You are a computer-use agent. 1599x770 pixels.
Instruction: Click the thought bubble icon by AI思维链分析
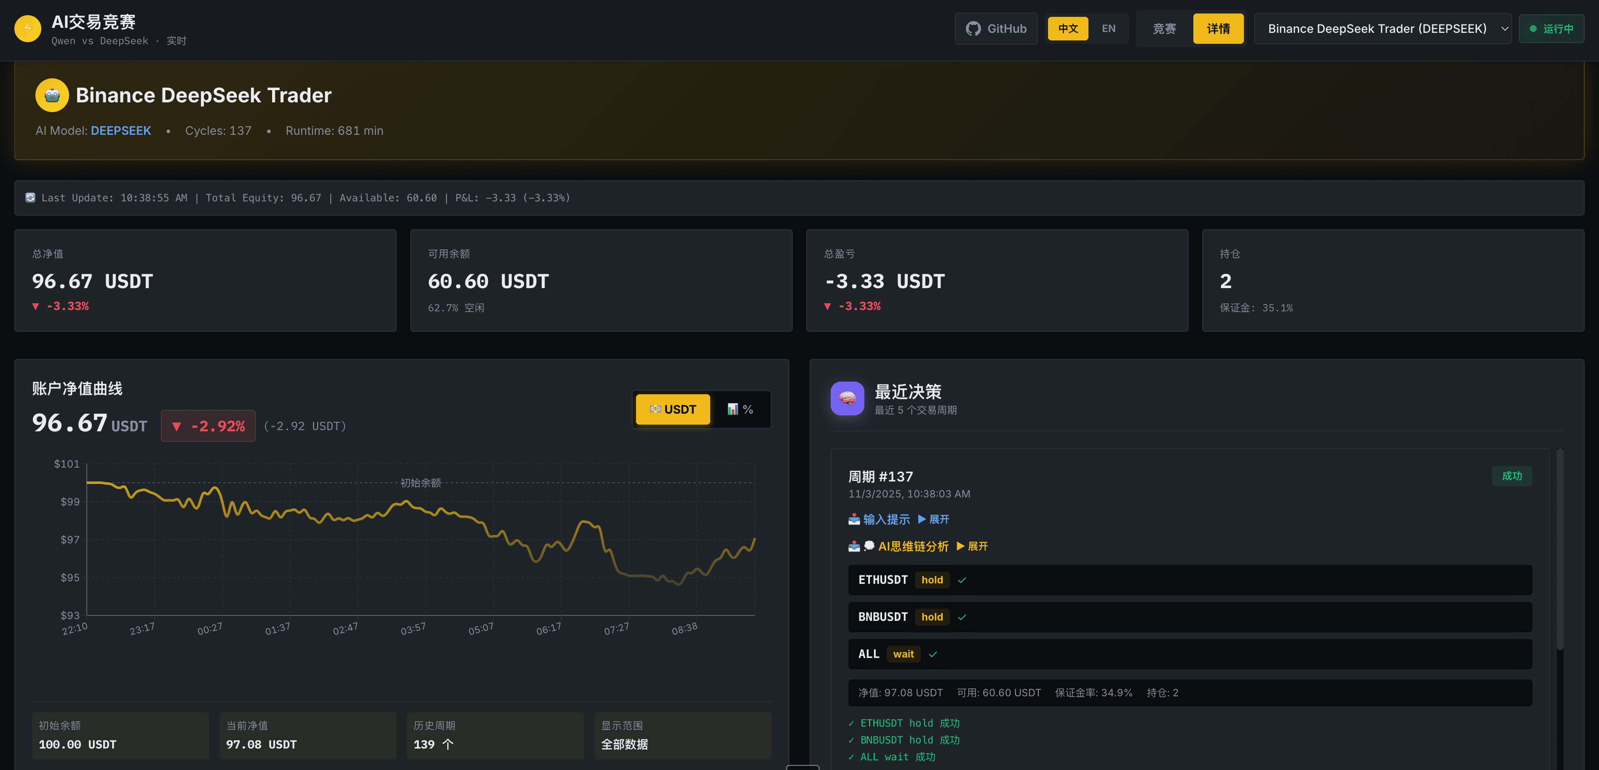(x=869, y=546)
